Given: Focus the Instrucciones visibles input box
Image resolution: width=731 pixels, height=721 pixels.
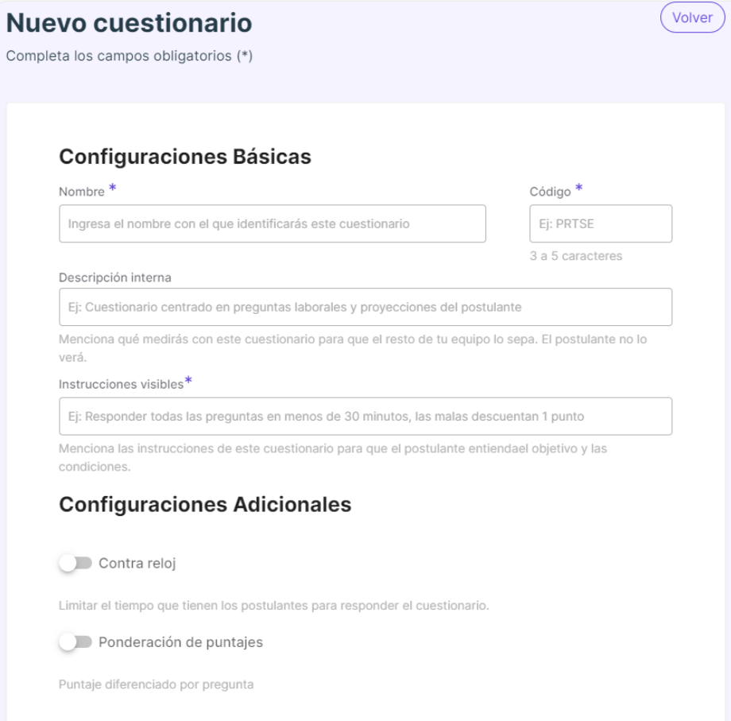Looking at the screenshot, I should tap(365, 416).
